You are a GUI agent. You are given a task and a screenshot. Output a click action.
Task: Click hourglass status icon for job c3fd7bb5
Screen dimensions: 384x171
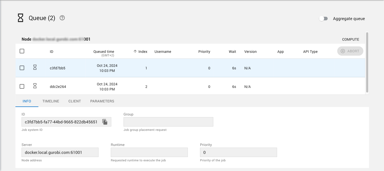pyautogui.click(x=35, y=67)
